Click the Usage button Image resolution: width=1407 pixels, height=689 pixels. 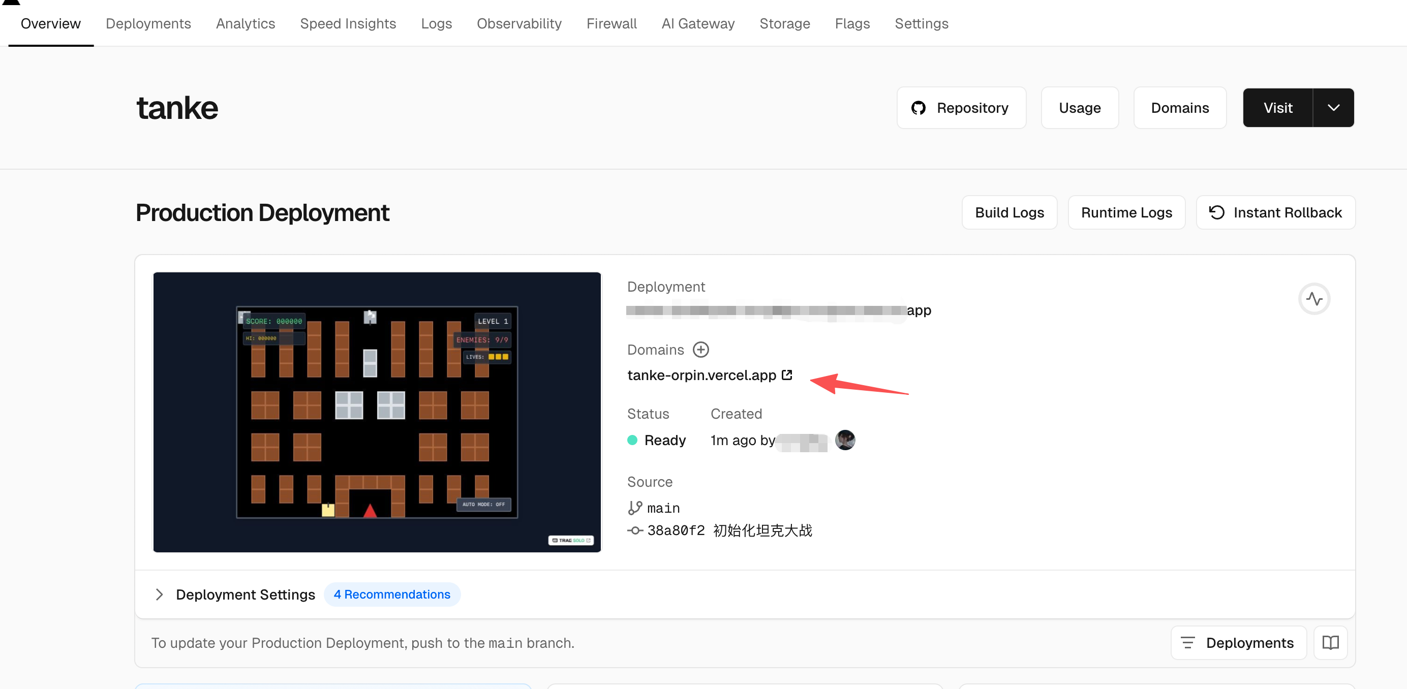(x=1079, y=108)
